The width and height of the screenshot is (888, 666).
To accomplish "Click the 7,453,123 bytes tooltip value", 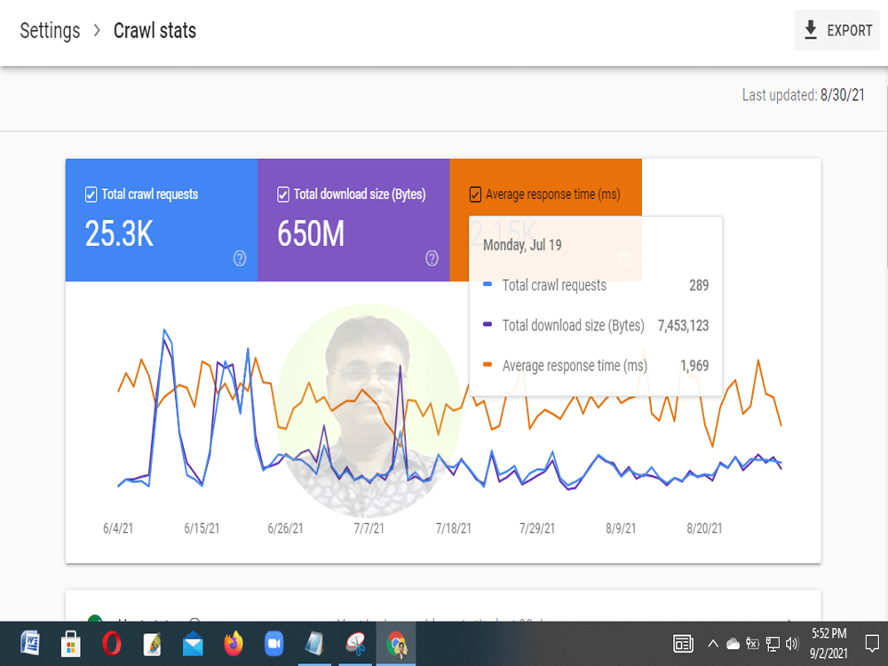I will (683, 325).
